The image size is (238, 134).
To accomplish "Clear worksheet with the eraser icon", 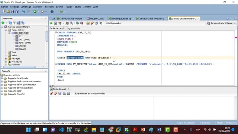I will (x=92, y=23).
